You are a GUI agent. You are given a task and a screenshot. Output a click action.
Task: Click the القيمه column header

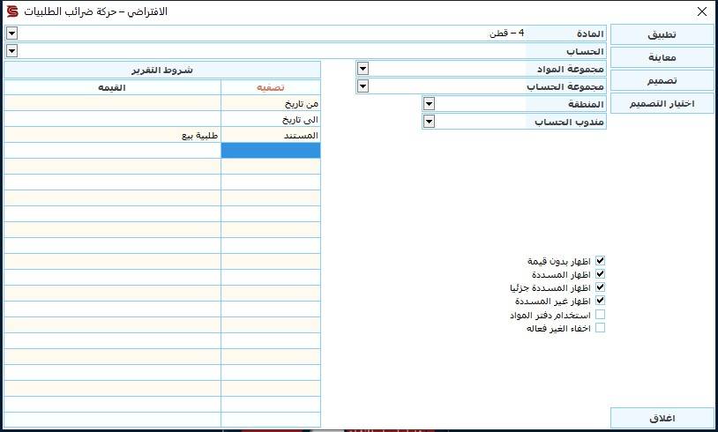pyautogui.click(x=112, y=87)
